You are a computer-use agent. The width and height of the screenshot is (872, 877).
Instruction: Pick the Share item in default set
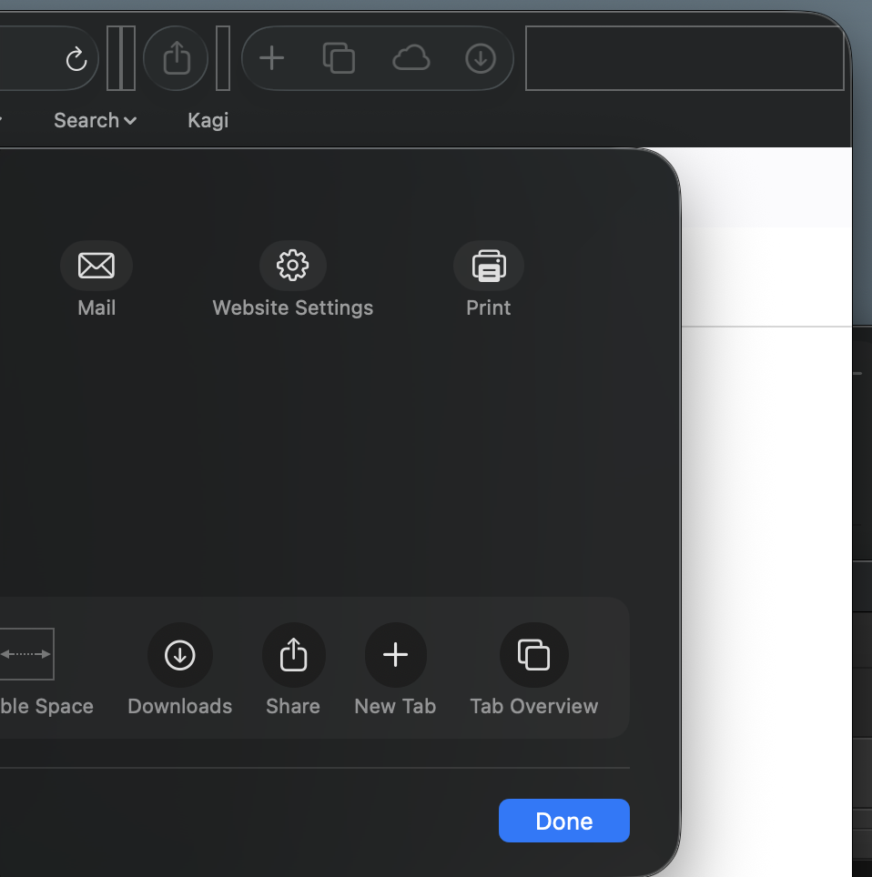coord(293,670)
